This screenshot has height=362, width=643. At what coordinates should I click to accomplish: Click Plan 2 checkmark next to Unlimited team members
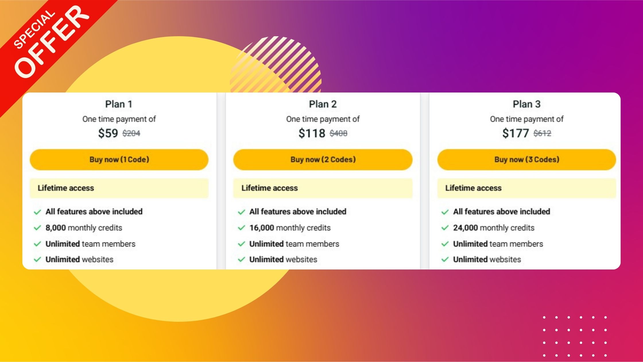pos(241,244)
